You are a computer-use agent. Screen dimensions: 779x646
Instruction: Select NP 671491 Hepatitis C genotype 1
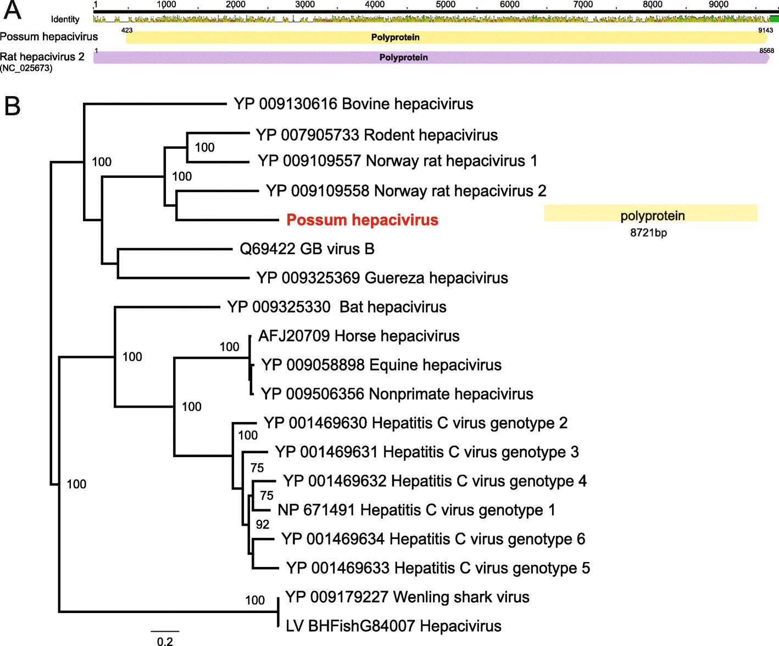point(416,510)
